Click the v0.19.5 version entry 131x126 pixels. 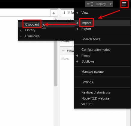coord(102,104)
